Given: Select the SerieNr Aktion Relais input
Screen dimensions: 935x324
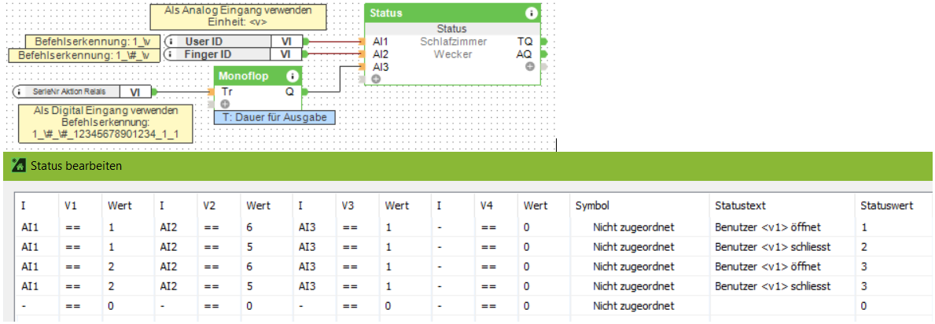Looking at the screenshot, I should (83, 92).
